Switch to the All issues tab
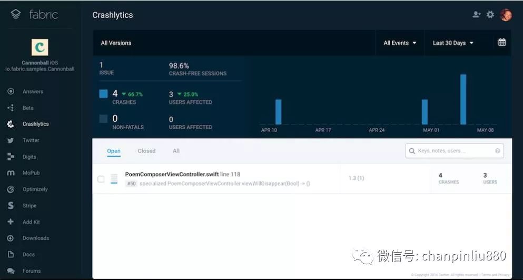Screen dimensions: 523x280 [176, 151]
